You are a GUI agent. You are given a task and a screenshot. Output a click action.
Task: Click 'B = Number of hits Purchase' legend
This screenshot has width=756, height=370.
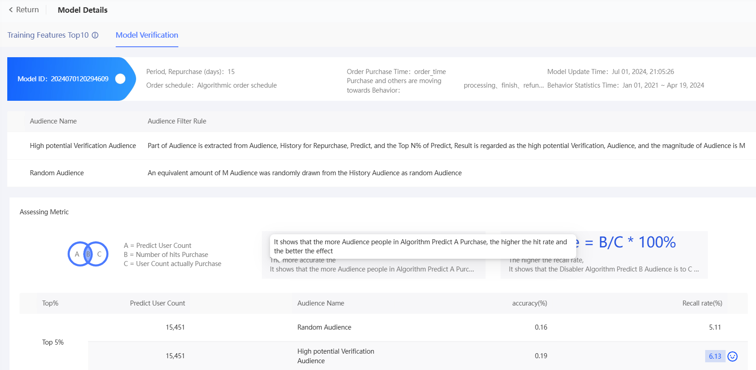(x=166, y=255)
